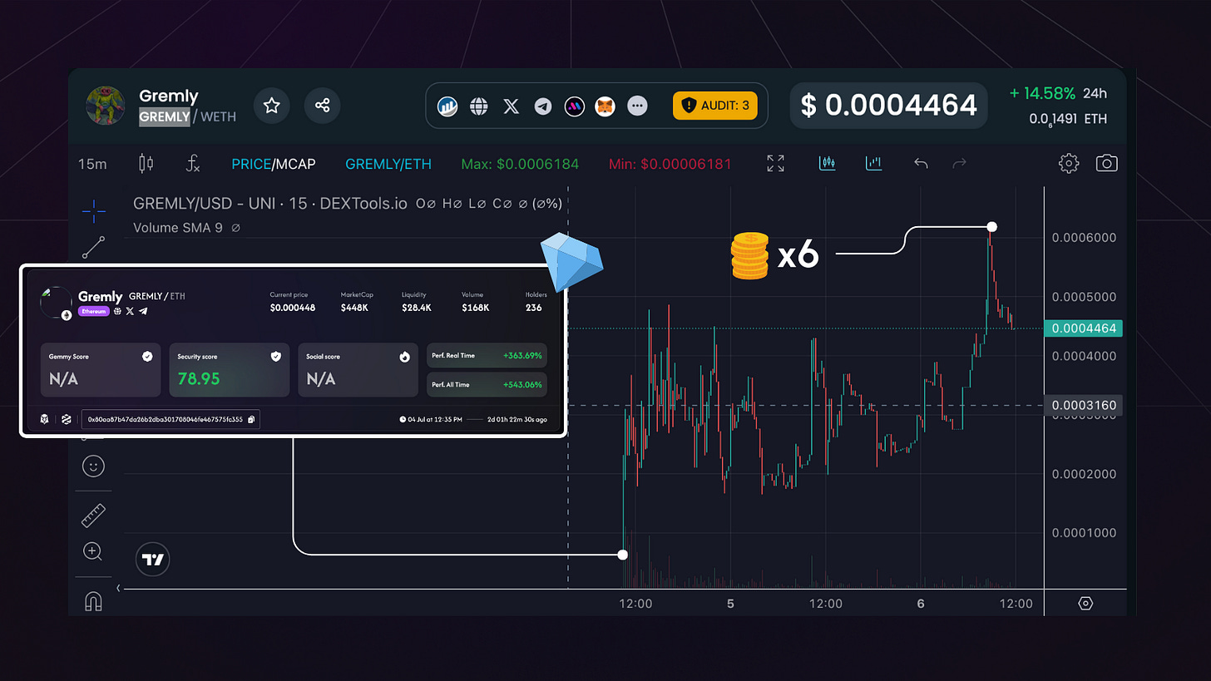1211x681 pixels.
Task: Click the Security score 78.95 tile
Action: click(230, 370)
